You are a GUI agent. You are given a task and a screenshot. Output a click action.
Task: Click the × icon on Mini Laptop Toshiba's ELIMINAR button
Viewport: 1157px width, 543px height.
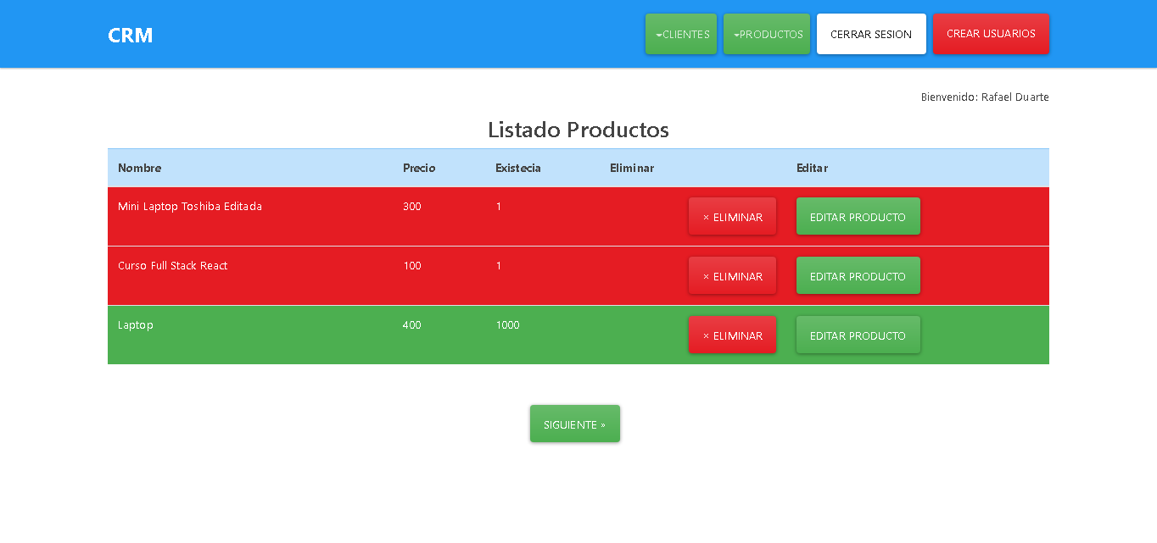point(705,216)
